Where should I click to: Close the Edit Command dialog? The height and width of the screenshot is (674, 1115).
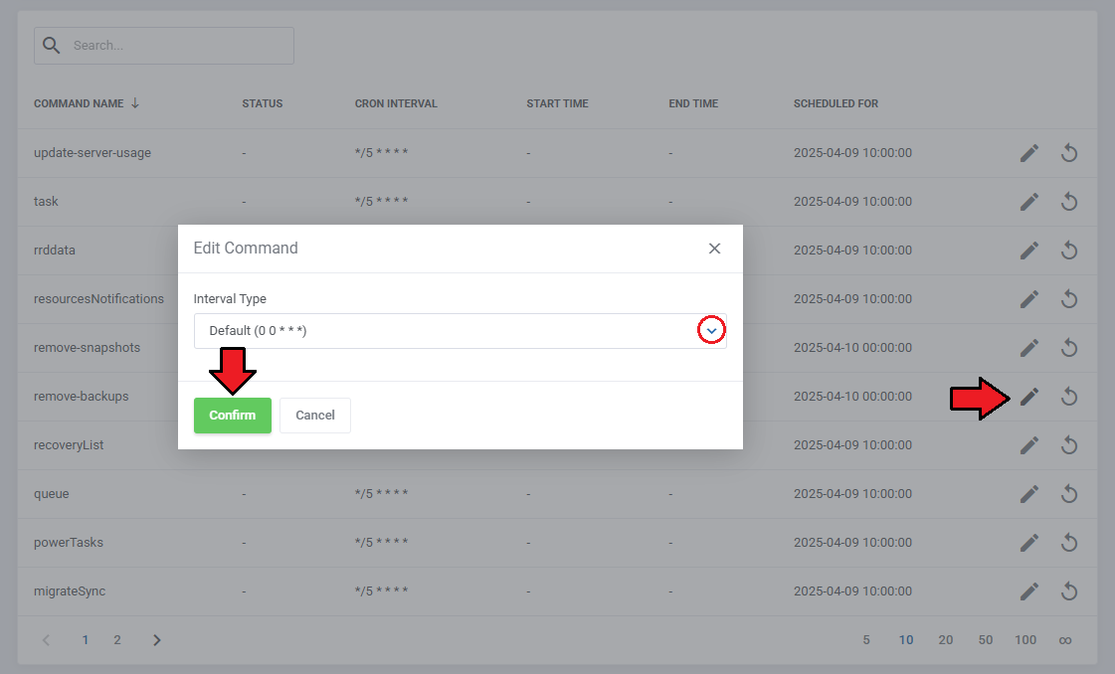tap(714, 249)
